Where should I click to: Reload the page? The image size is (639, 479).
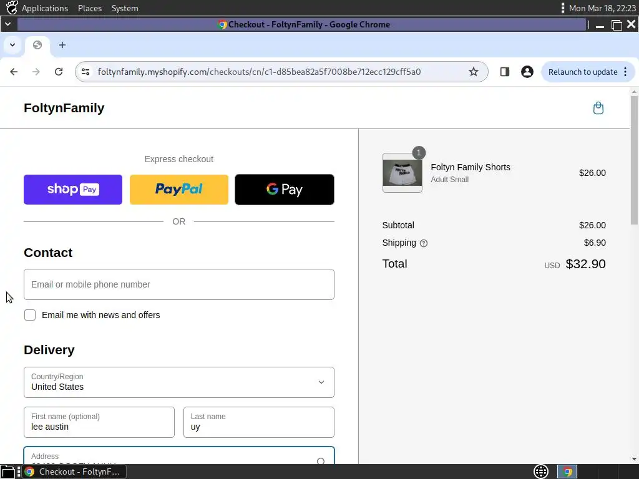click(x=59, y=72)
